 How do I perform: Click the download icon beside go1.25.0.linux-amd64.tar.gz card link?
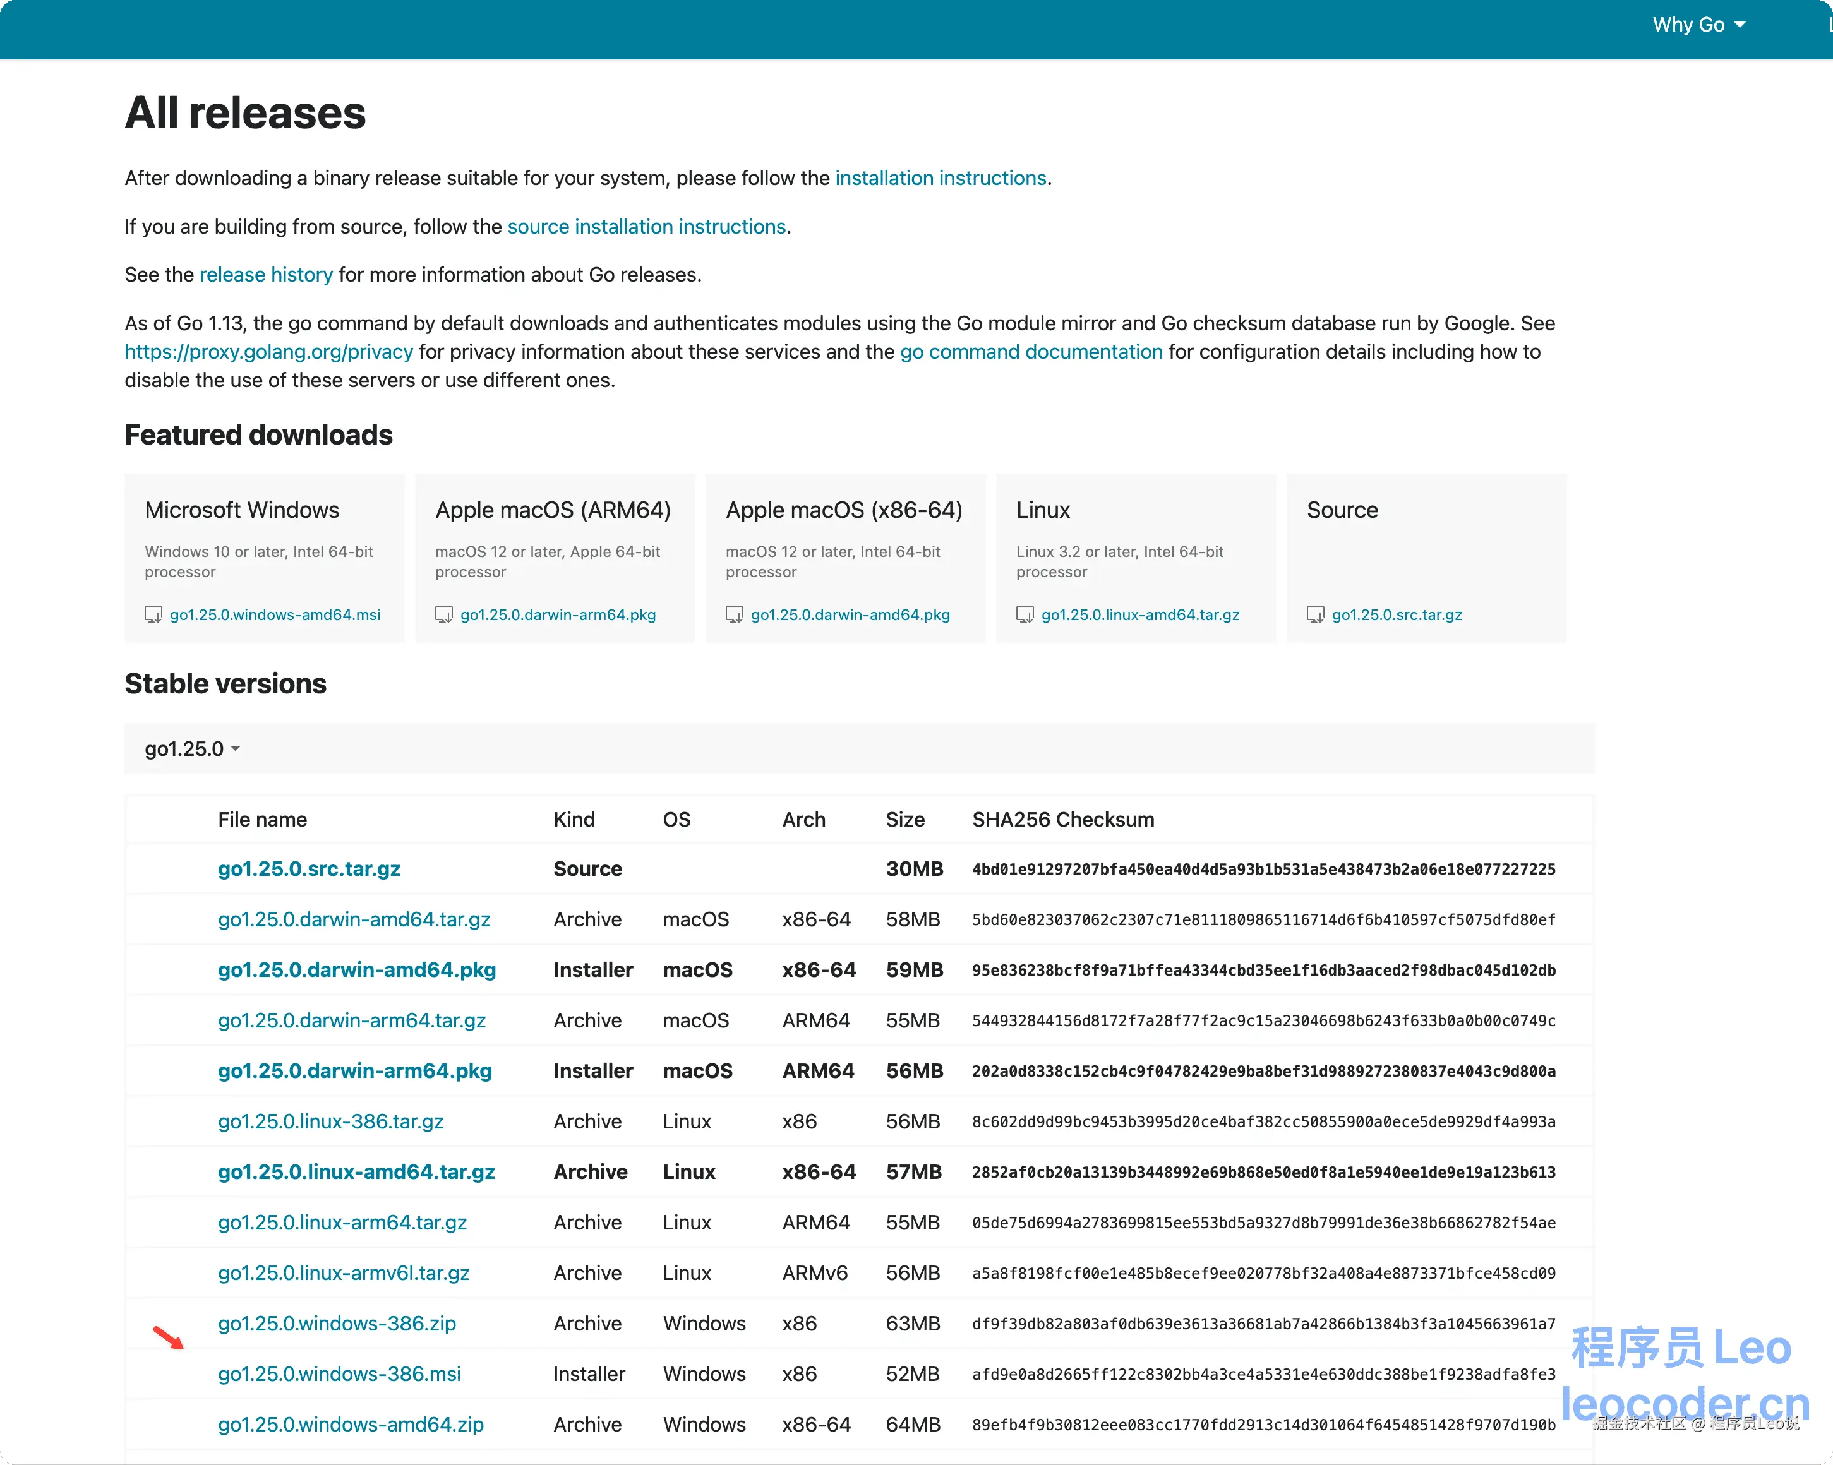tap(1025, 614)
